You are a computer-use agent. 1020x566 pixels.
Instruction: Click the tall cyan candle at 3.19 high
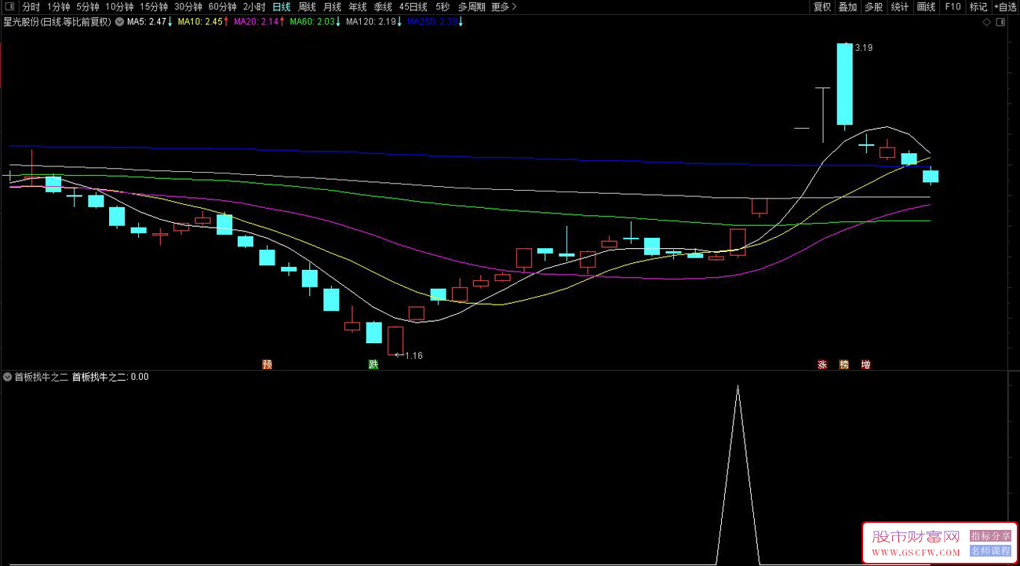point(844,84)
